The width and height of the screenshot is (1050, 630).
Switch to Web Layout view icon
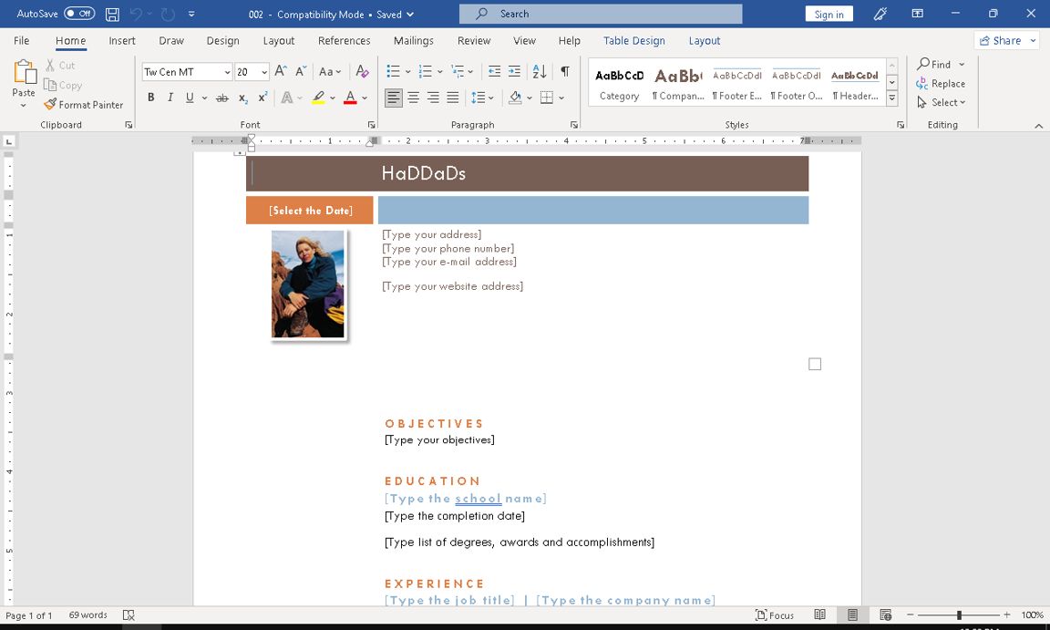(x=885, y=615)
